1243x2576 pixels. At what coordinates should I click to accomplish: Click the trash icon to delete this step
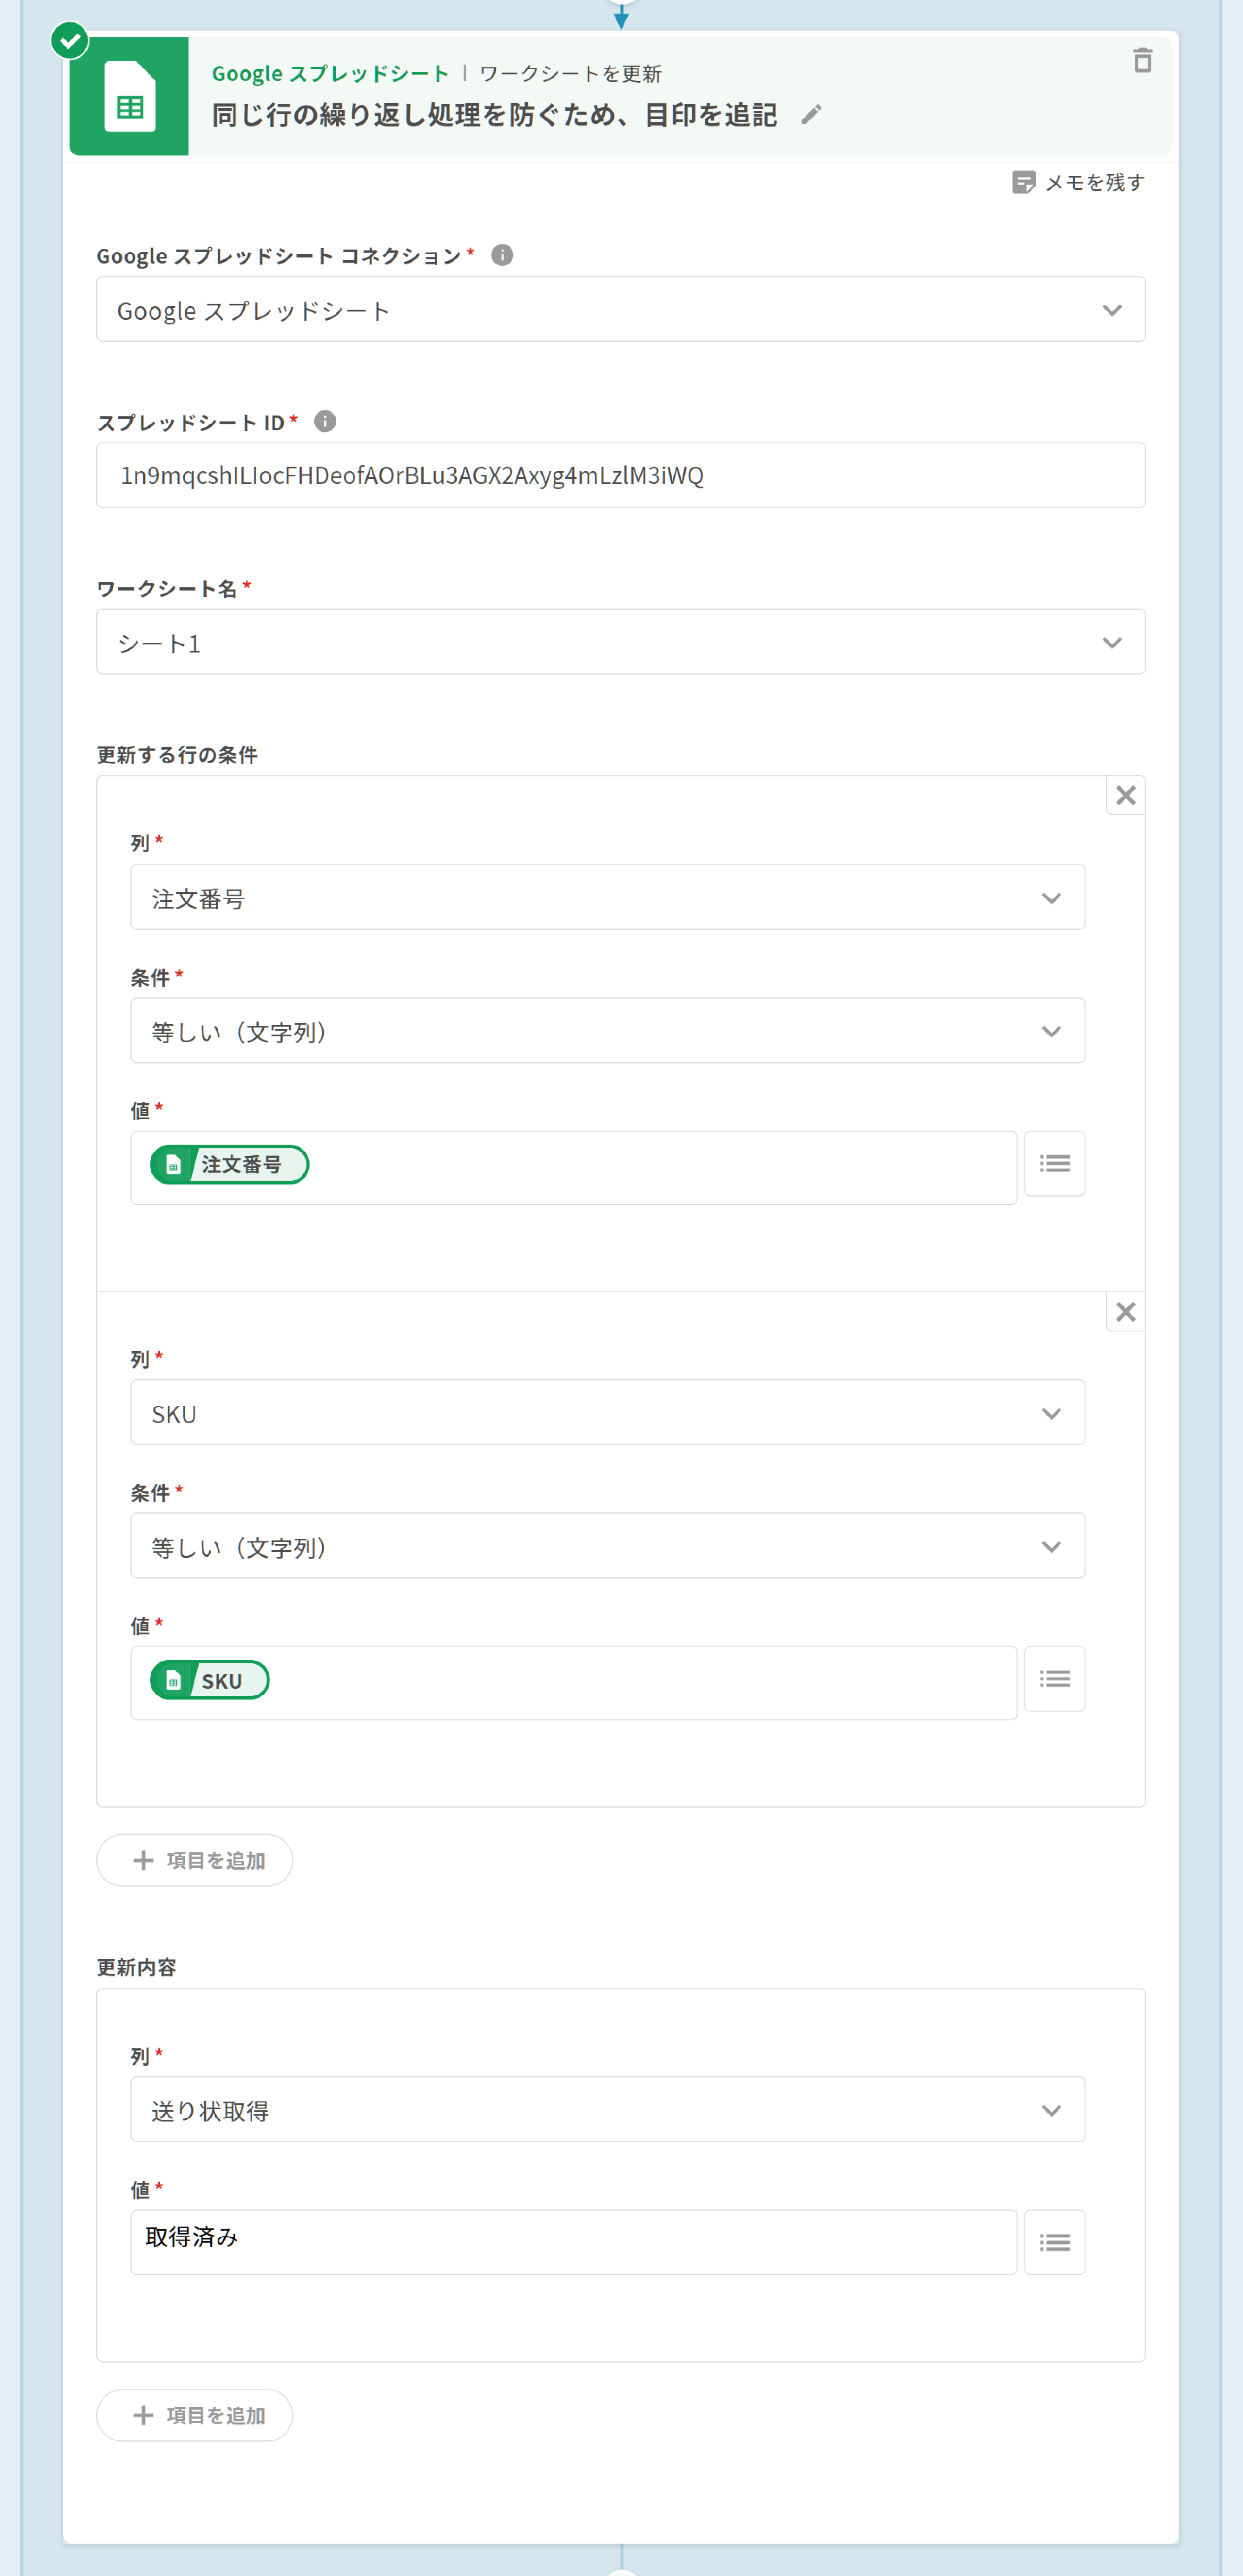(x=1142, y=61)
